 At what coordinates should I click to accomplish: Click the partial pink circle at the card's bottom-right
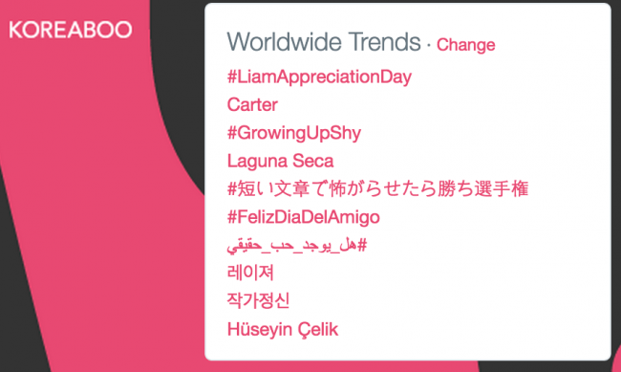(x=617, y=359)
